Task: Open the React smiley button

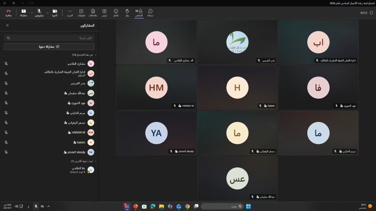Action: coord(116,13)
